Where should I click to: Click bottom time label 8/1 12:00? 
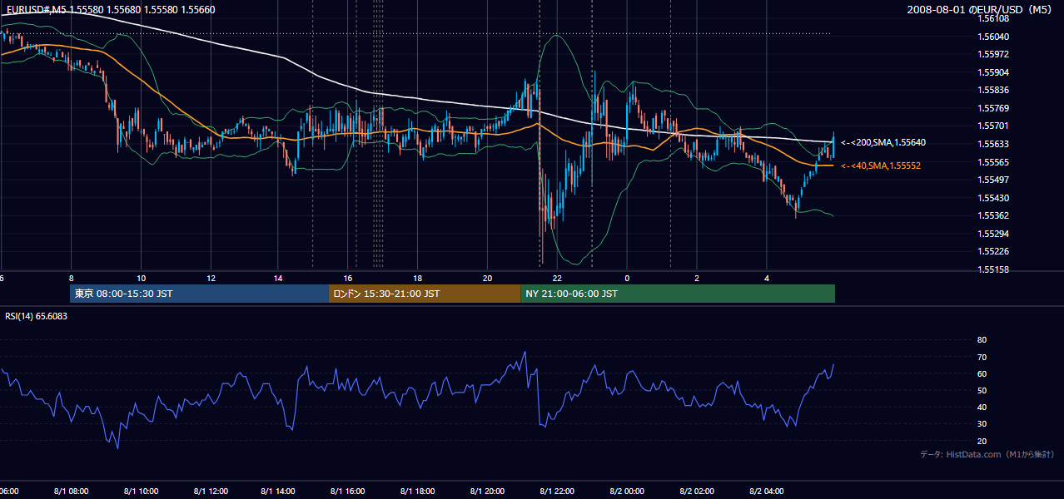pos(211,491)
